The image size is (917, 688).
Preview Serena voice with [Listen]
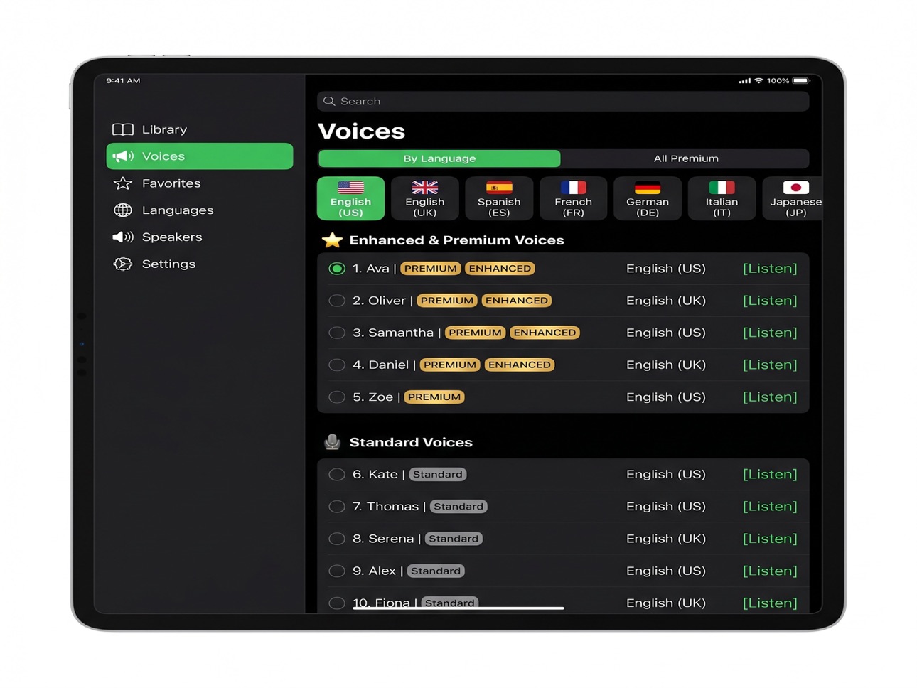tap(770, 539)
